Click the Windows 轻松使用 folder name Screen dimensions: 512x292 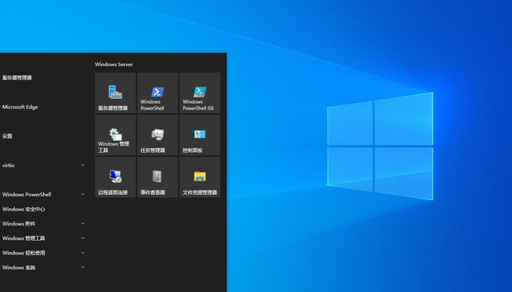(23, 253)
